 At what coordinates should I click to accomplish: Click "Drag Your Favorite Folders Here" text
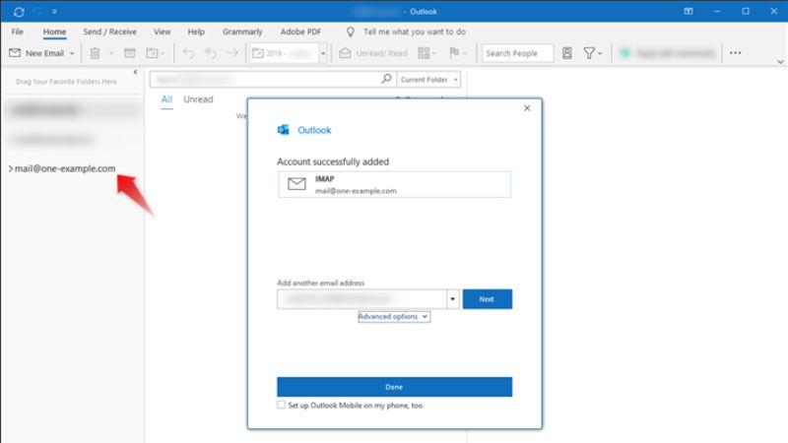pyautogui.click(x=66, y=82)
